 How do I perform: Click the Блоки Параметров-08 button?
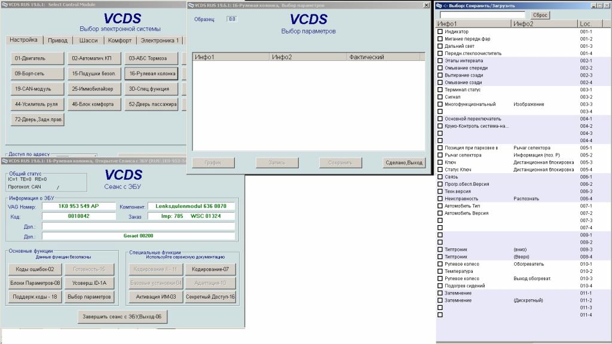35,282
